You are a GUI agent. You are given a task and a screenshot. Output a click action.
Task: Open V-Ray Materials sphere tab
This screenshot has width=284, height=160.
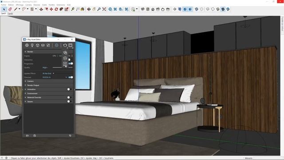[x=27, y=45]
